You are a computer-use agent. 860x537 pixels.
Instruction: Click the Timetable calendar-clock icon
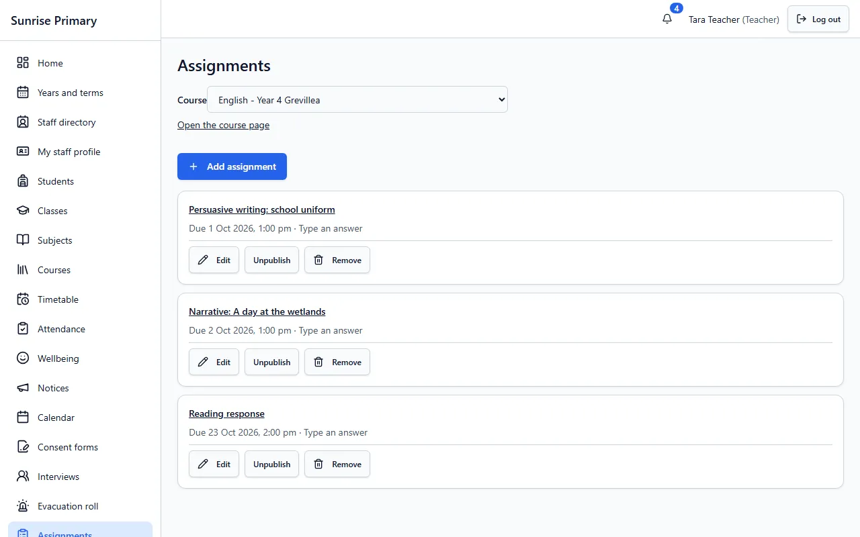tap(23, 299)
